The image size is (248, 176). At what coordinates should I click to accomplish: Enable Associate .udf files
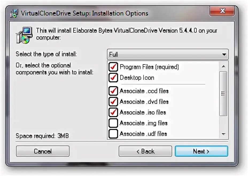[113, 134]
